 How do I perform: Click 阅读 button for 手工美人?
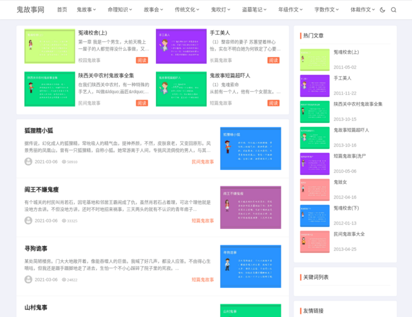tap(274, 60)
